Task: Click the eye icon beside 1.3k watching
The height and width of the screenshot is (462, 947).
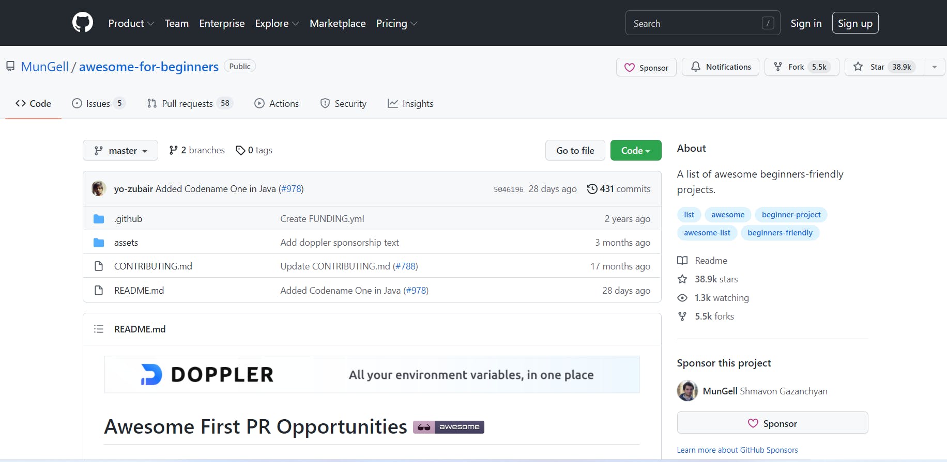Action: [x=682, y=298]
